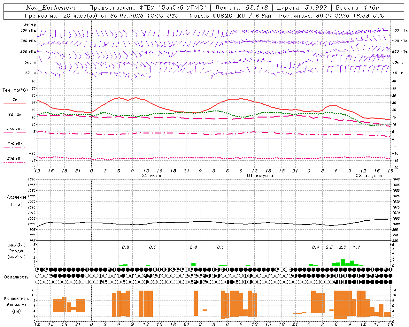
Task: Click the "Долгота: 82.148" header field
Action: (242, 8)
